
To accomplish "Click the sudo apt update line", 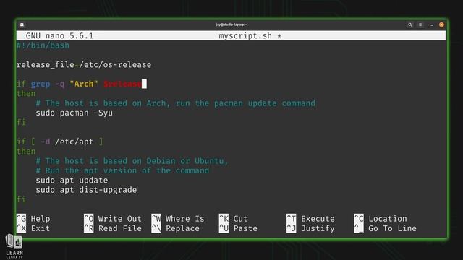I will [72, 181].
